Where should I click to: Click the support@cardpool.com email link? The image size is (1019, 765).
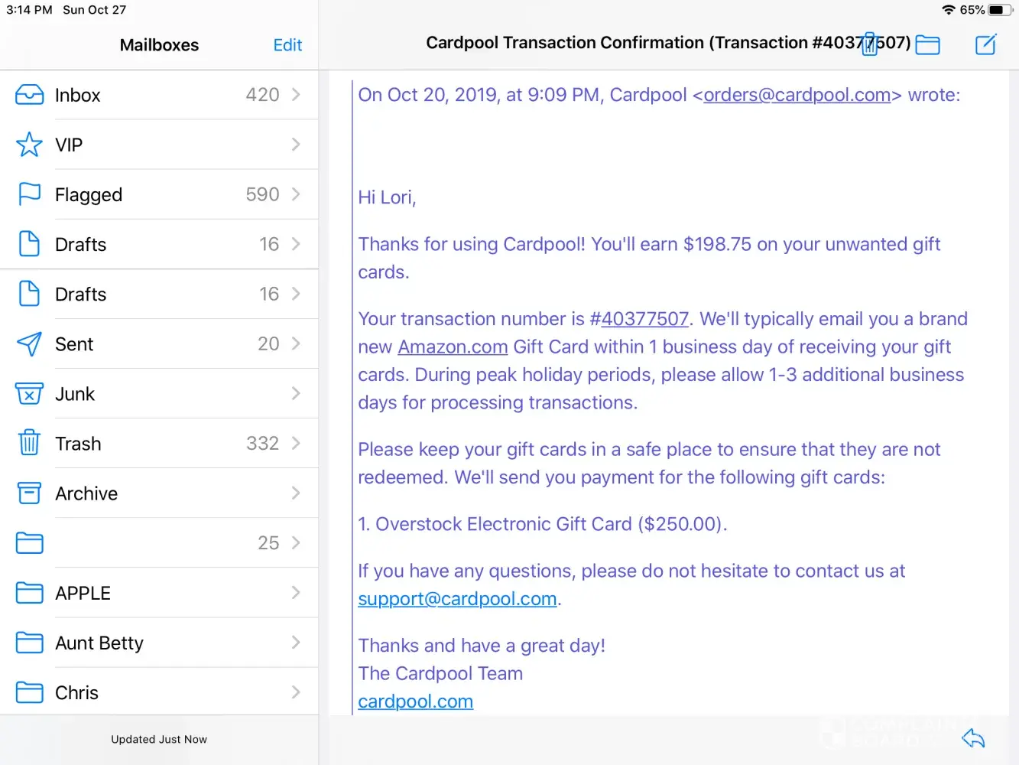coord(457,599)
